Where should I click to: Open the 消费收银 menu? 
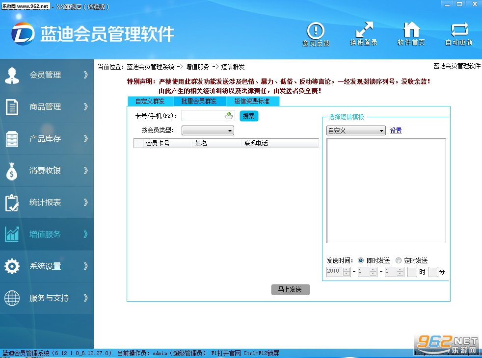click(x=47, y=171)
